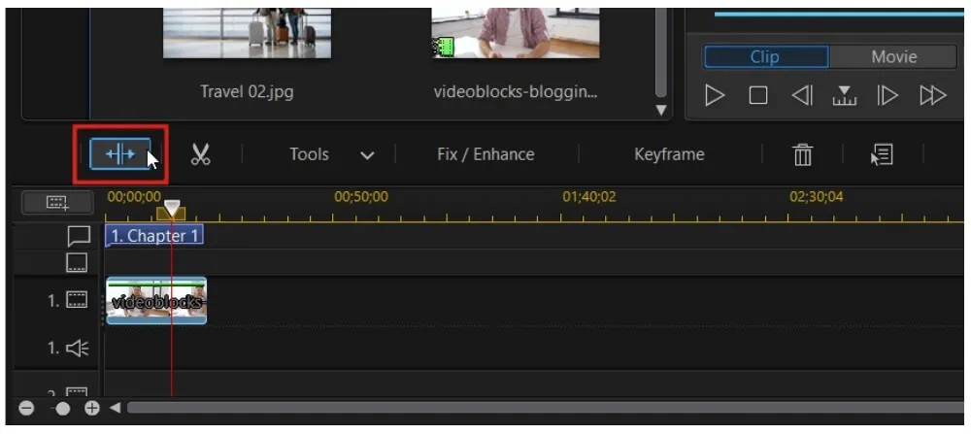Click media library scroll down arrow
This screenshot has width=971, height=434.
[660, 111]
